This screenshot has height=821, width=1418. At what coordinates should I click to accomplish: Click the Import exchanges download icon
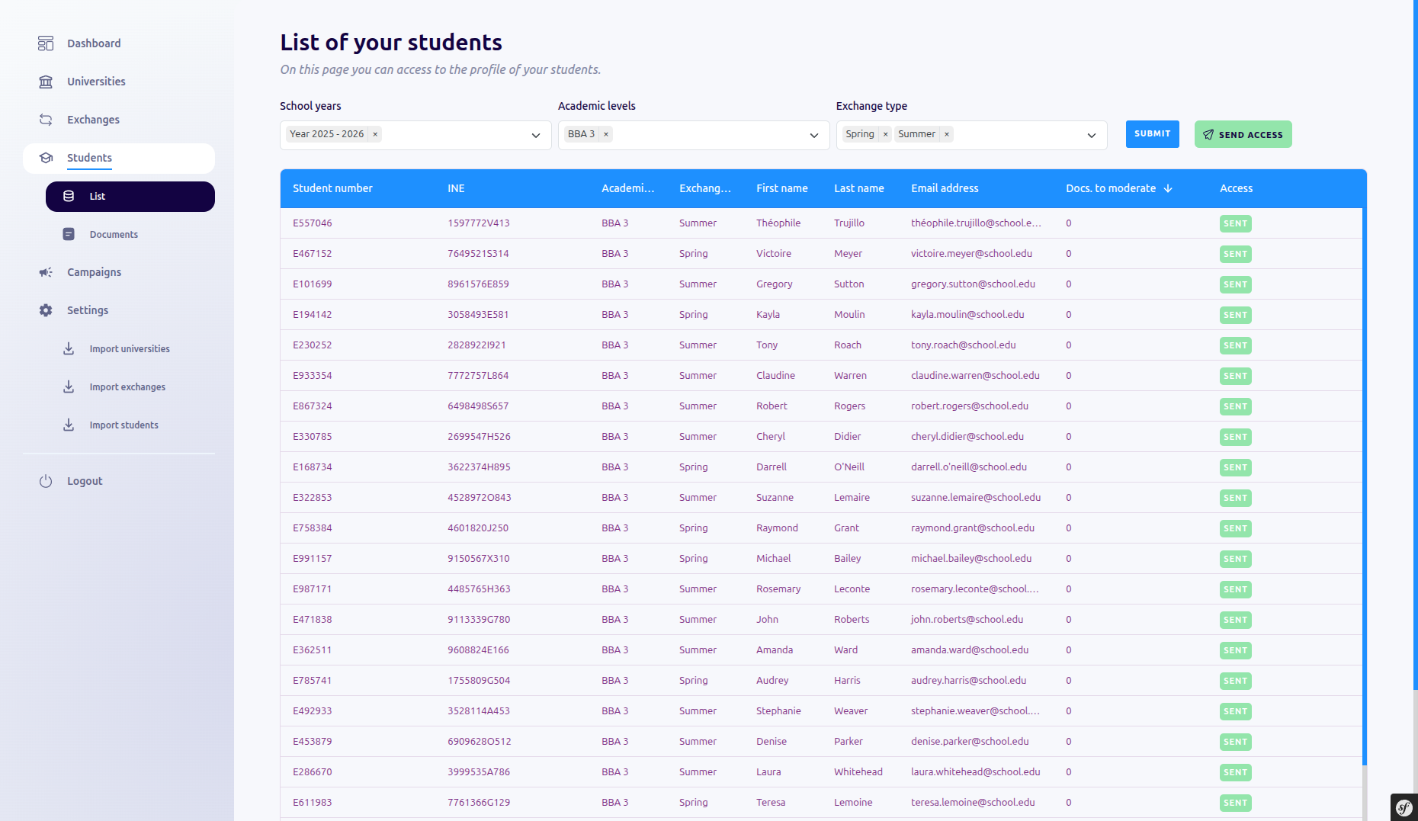69,386
